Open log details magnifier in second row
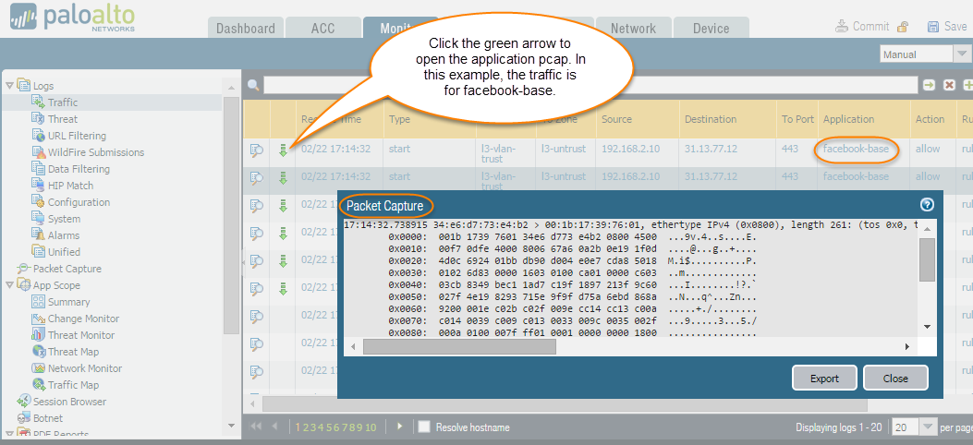973x445 pixels. [x=257, y=178]
